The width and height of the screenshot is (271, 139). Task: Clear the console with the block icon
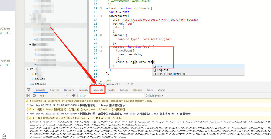pos(34,96)
